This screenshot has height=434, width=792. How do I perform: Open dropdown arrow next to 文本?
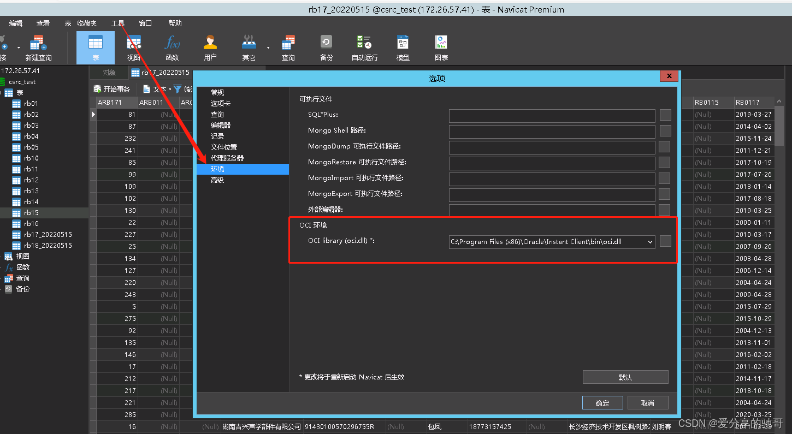170,89
